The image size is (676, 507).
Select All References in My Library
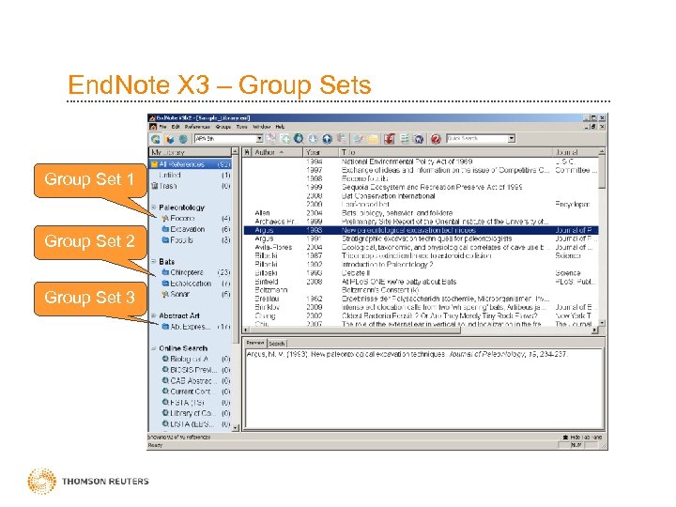[191, 164]
